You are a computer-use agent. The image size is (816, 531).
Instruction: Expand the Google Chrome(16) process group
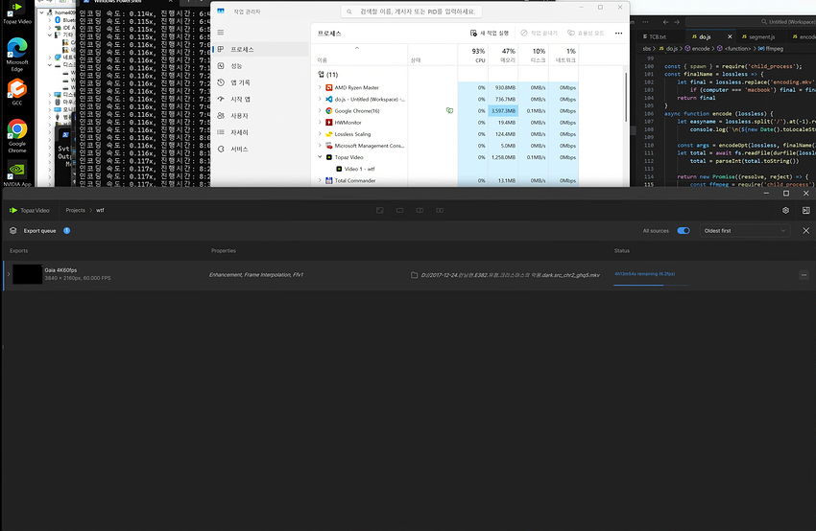(320, 110)
